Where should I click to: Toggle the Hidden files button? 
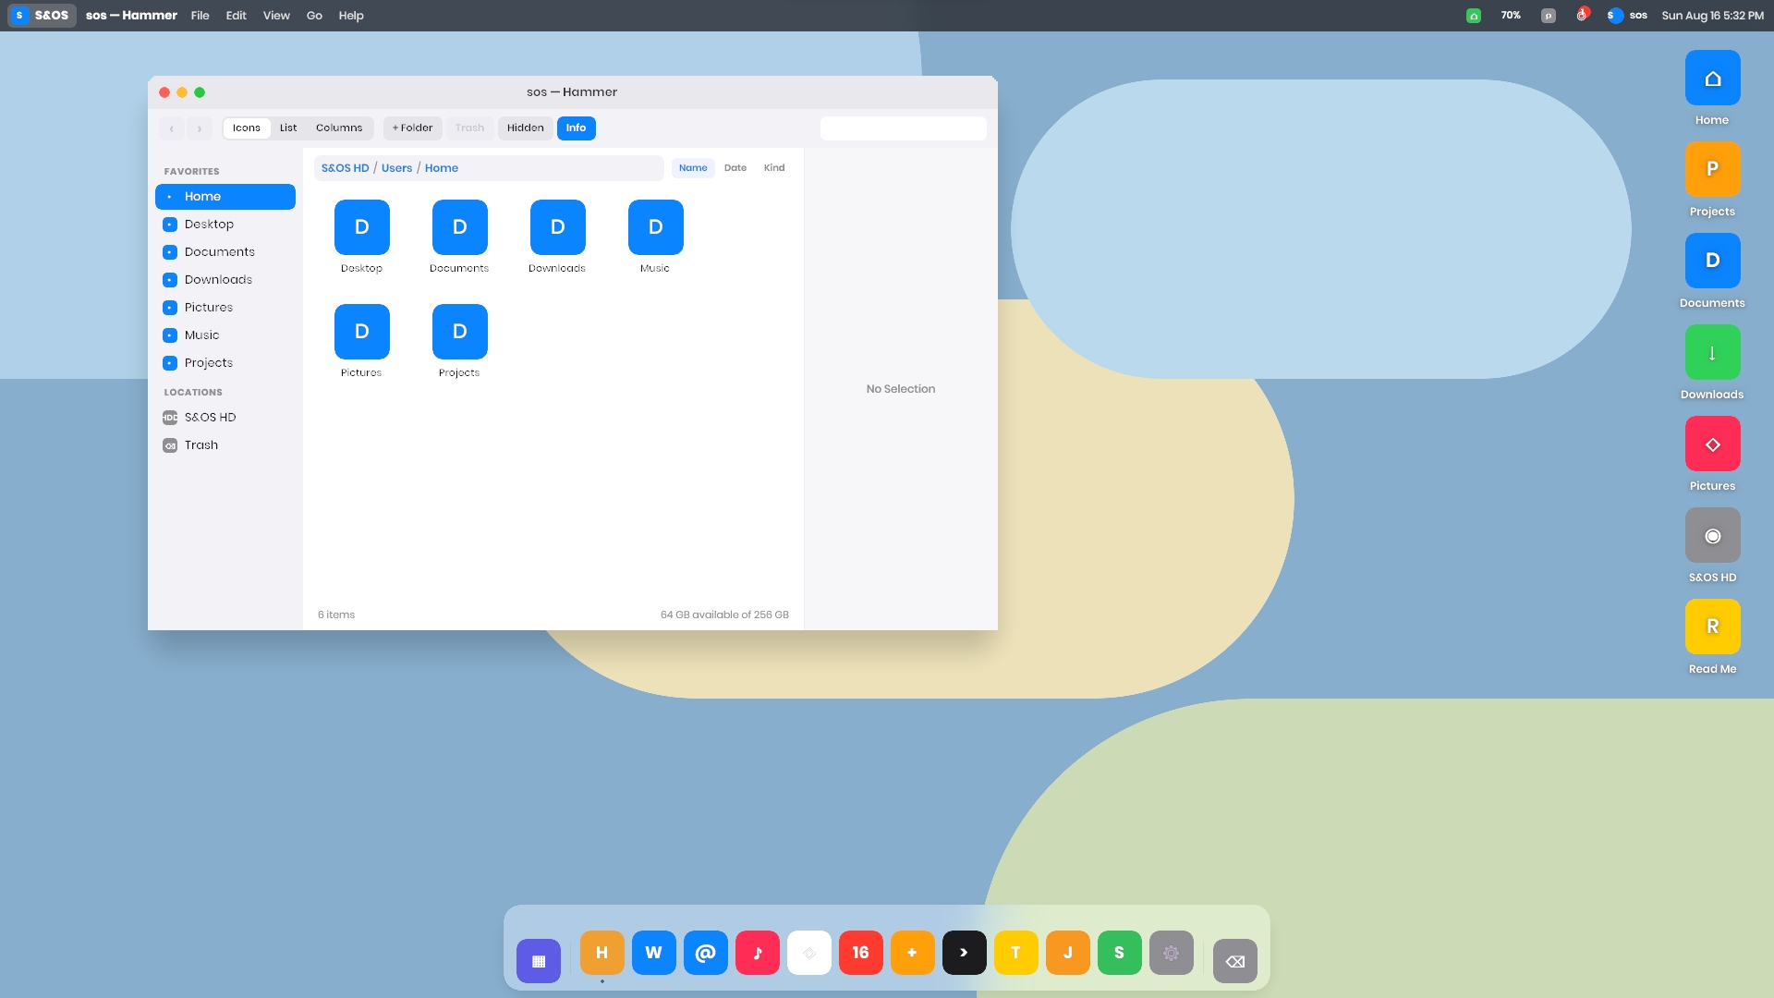(525, 128)
